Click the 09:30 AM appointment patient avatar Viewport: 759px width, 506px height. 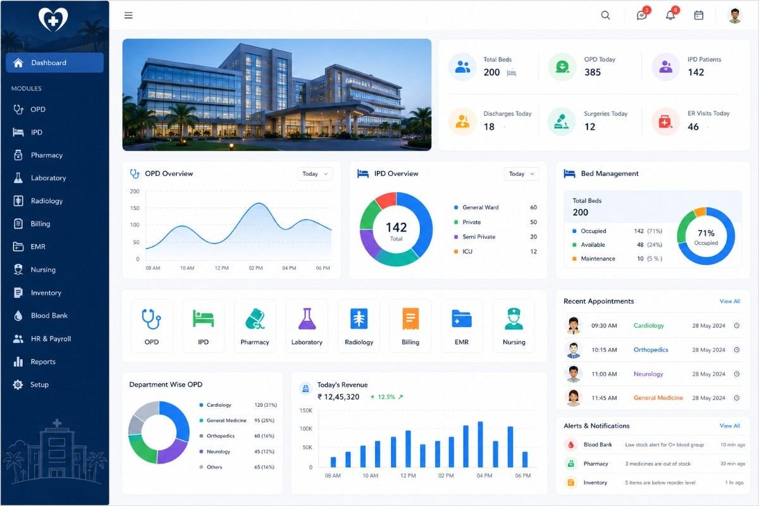[574, 326]
